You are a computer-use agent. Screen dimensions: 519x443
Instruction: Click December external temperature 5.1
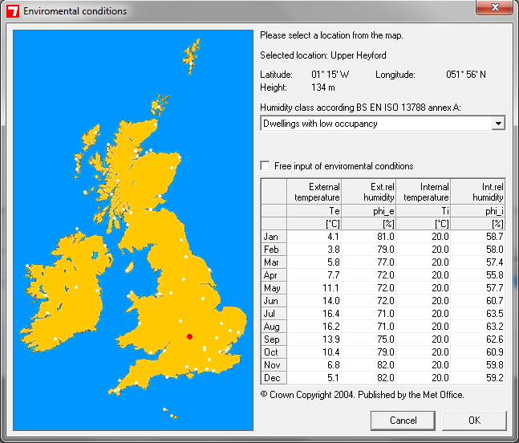coord(314,378)
